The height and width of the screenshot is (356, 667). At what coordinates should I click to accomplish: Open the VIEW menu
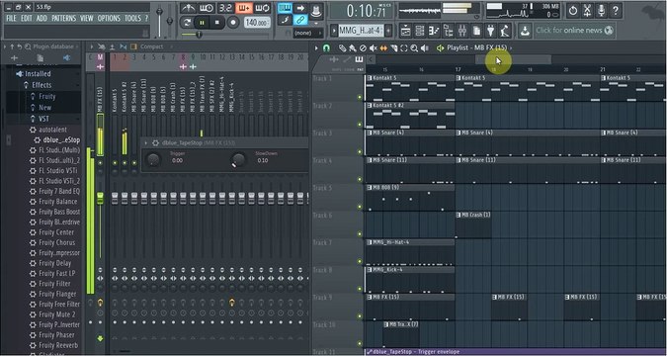point(87,19)
